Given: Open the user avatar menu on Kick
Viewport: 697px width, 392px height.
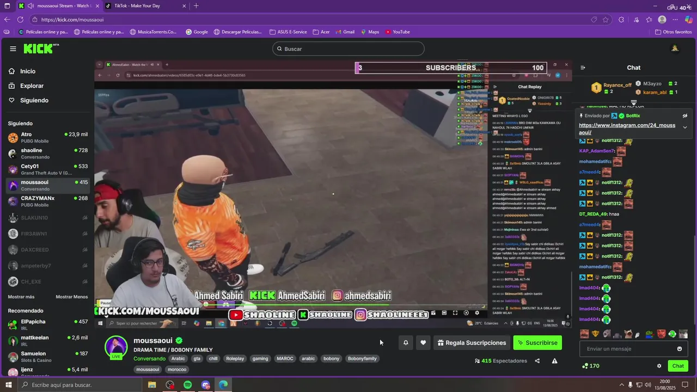Looking at the screenshot, I should pos(675,49).
